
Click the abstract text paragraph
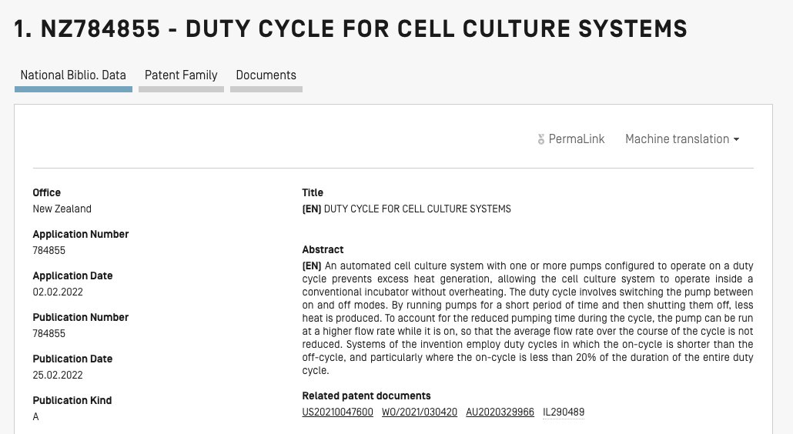pos(527,318)
